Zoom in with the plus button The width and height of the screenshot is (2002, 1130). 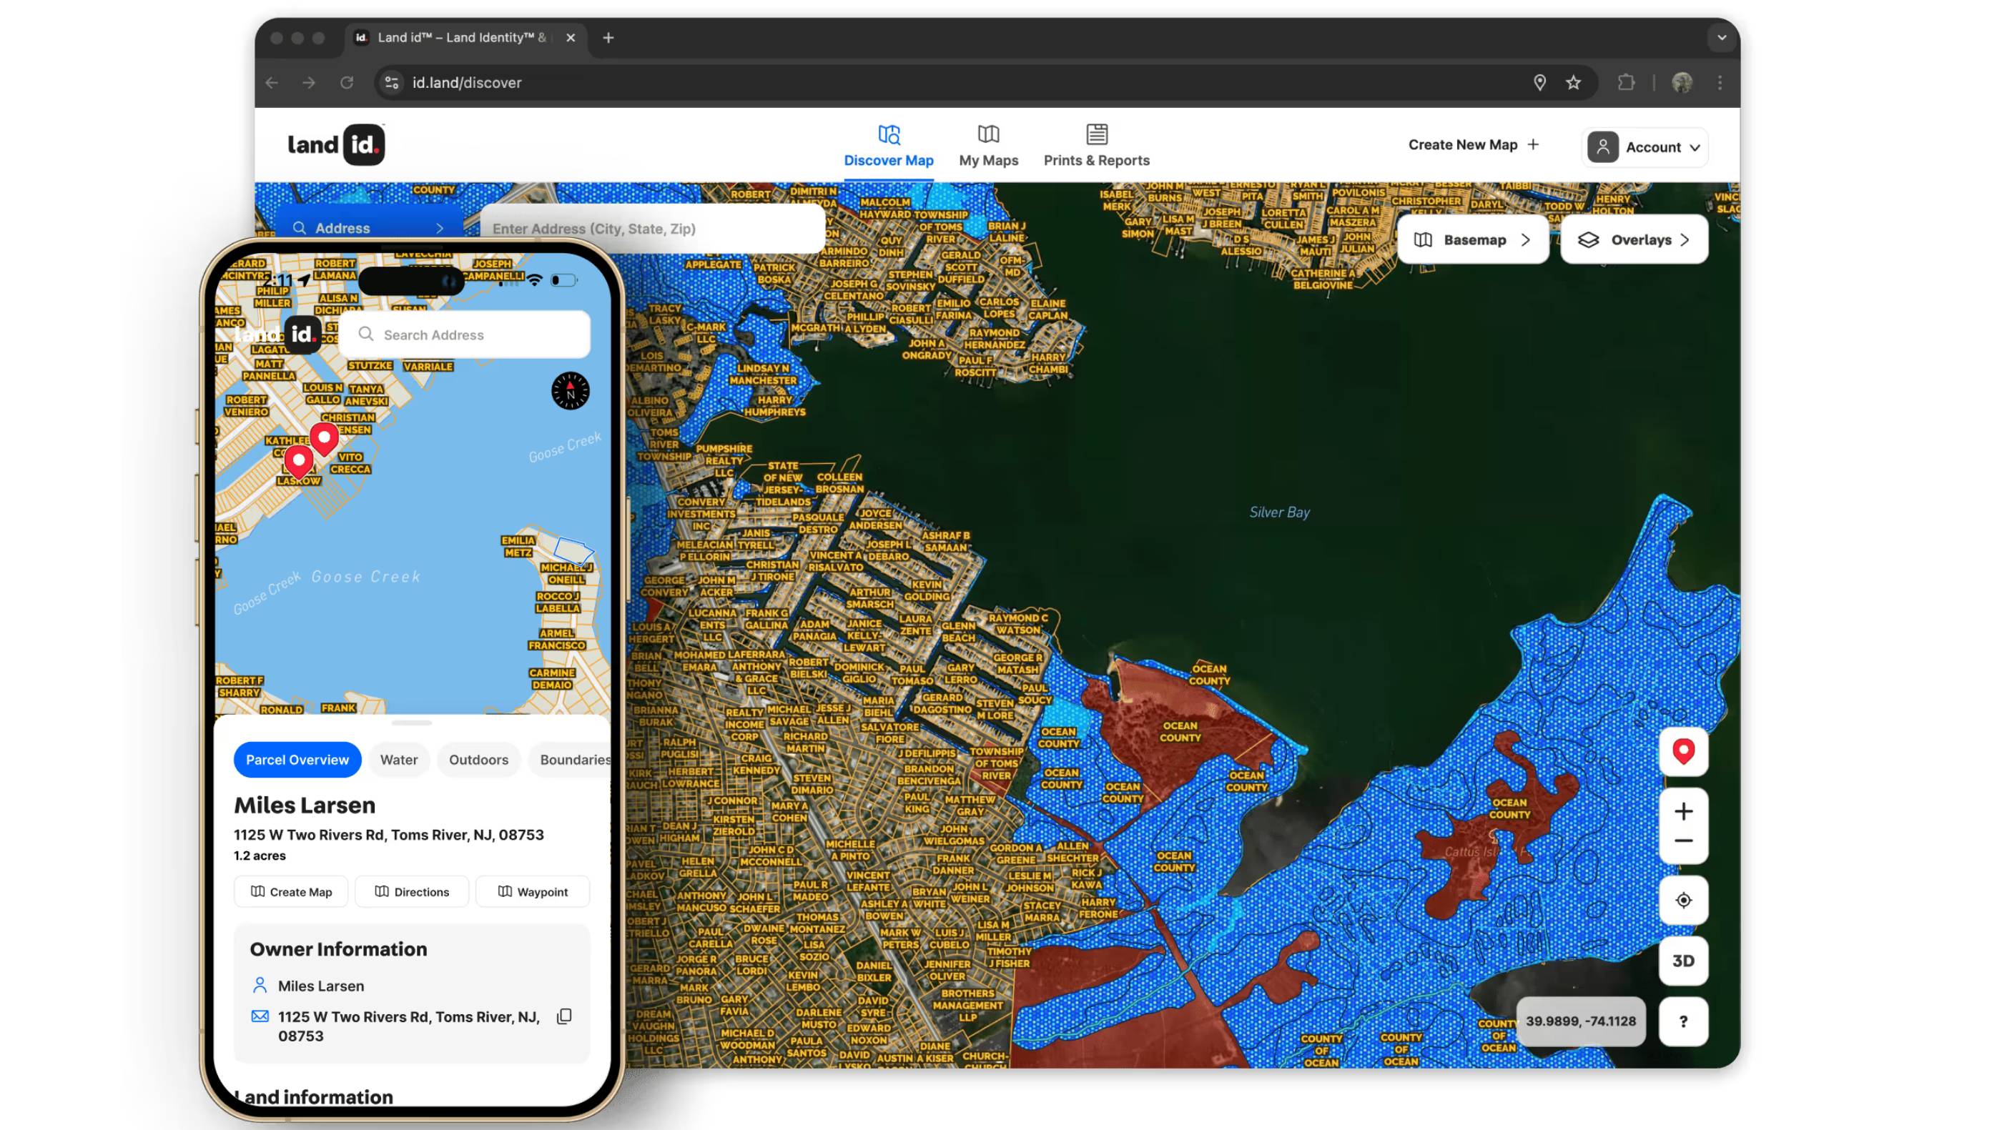1683,811
